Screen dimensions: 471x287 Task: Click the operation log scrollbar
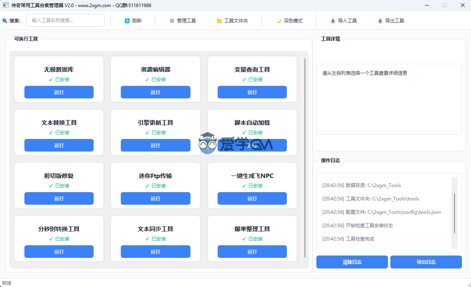pos(454,213)
